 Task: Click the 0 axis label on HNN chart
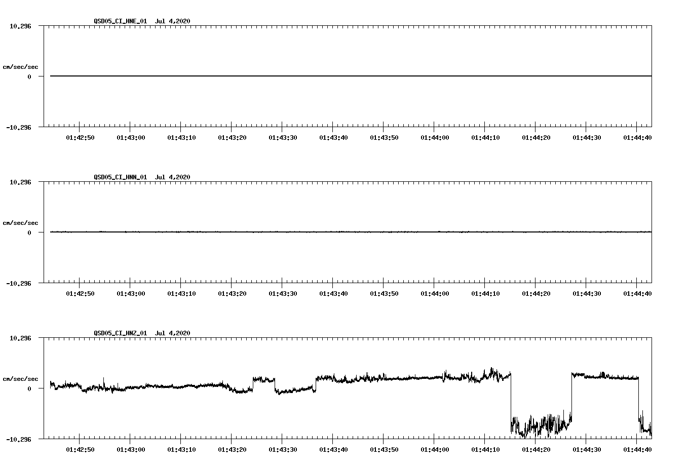point(29,232)
